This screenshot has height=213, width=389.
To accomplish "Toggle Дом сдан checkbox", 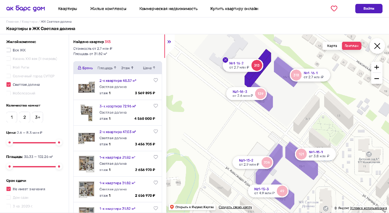I will tap(8, 197).
